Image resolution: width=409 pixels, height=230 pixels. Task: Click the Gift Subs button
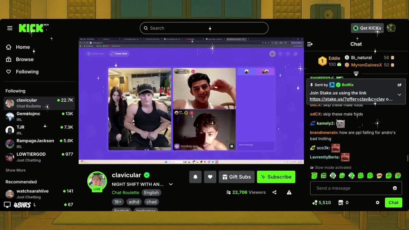237,177
